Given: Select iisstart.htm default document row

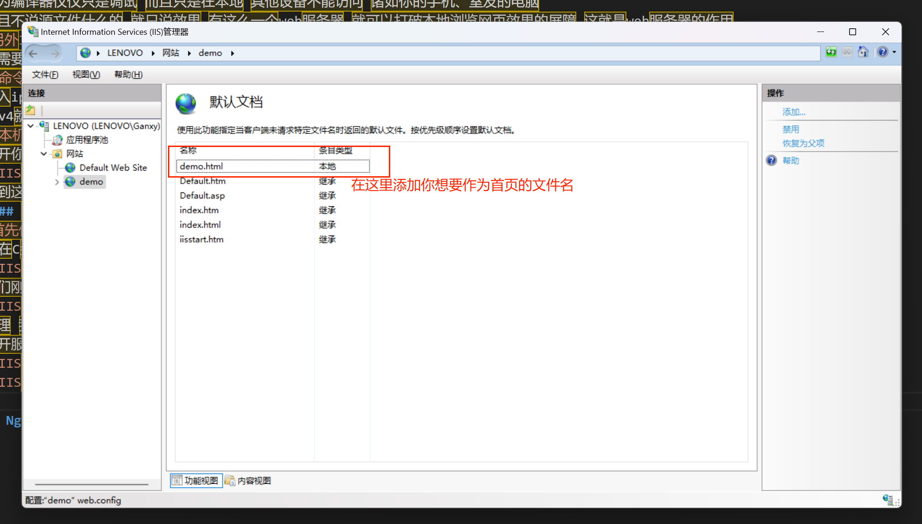Looking at the screenshot, I should pos(273,240).
